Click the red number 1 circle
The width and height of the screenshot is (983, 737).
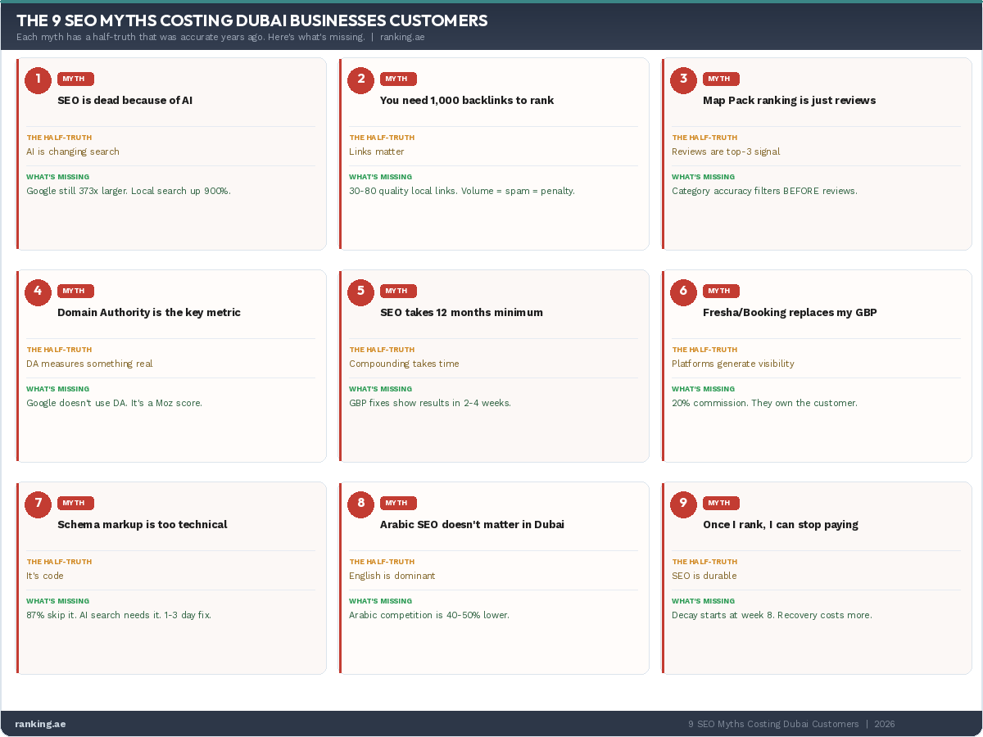38,79
